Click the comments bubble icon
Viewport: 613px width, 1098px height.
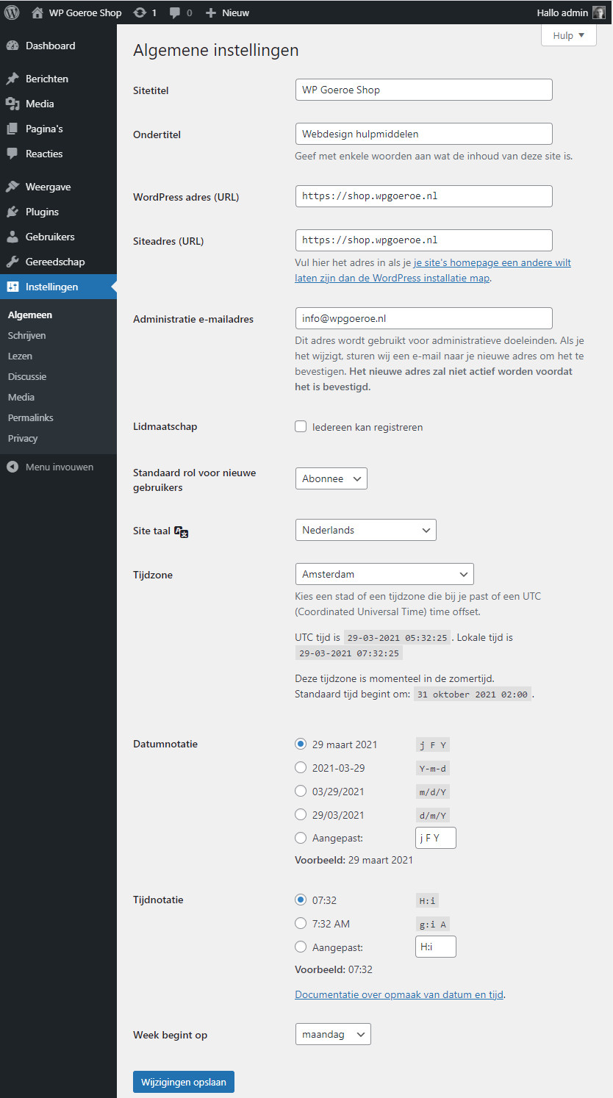(x=175, y=12)
